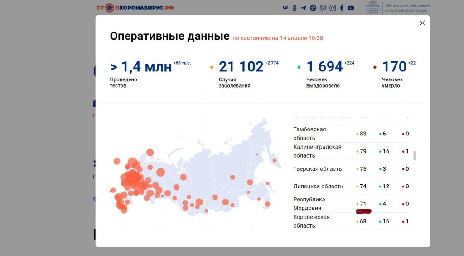This screenshot has height=256, width=464.
Task: Click the '21 102' cases figure
Action: coord(241,67)
